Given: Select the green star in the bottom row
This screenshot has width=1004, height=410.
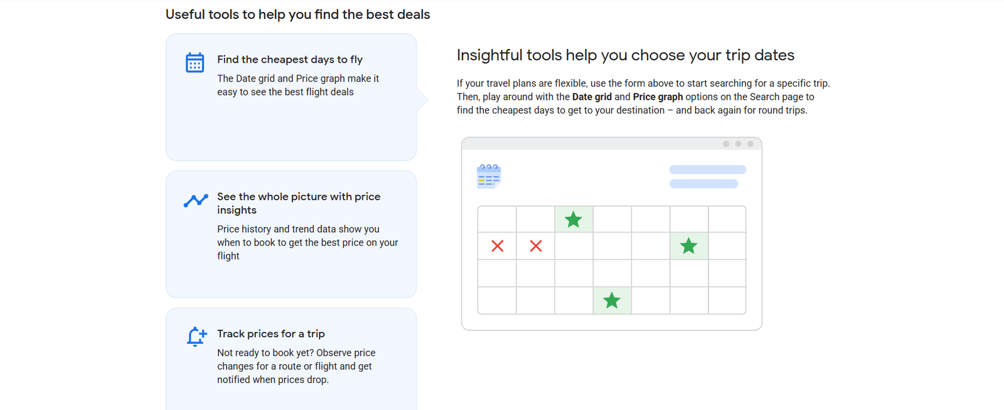Looking at the screenshot, I should tap(612, 300).
